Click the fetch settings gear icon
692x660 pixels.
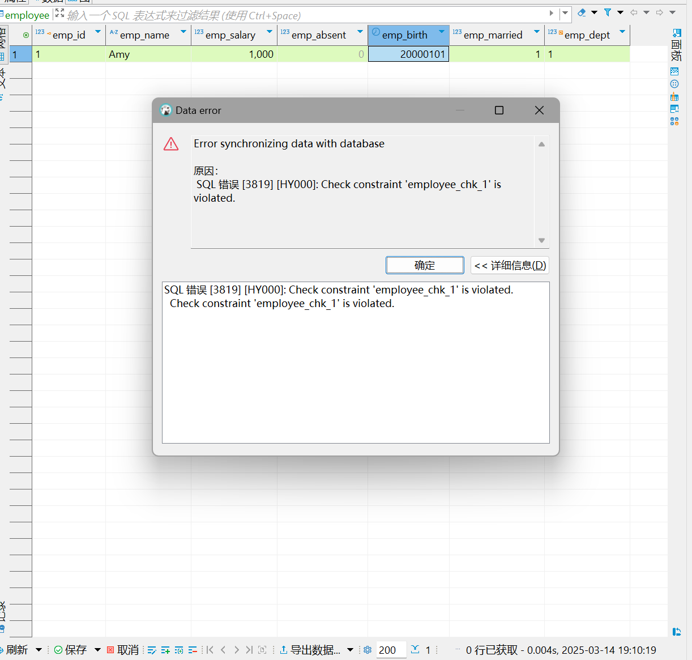(367, 650)
